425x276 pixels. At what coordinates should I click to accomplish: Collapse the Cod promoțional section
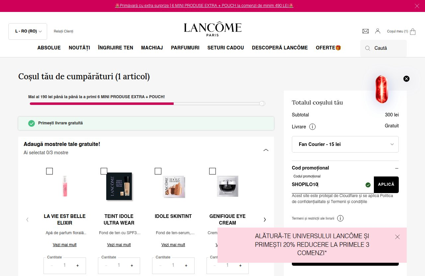(397, 168)
